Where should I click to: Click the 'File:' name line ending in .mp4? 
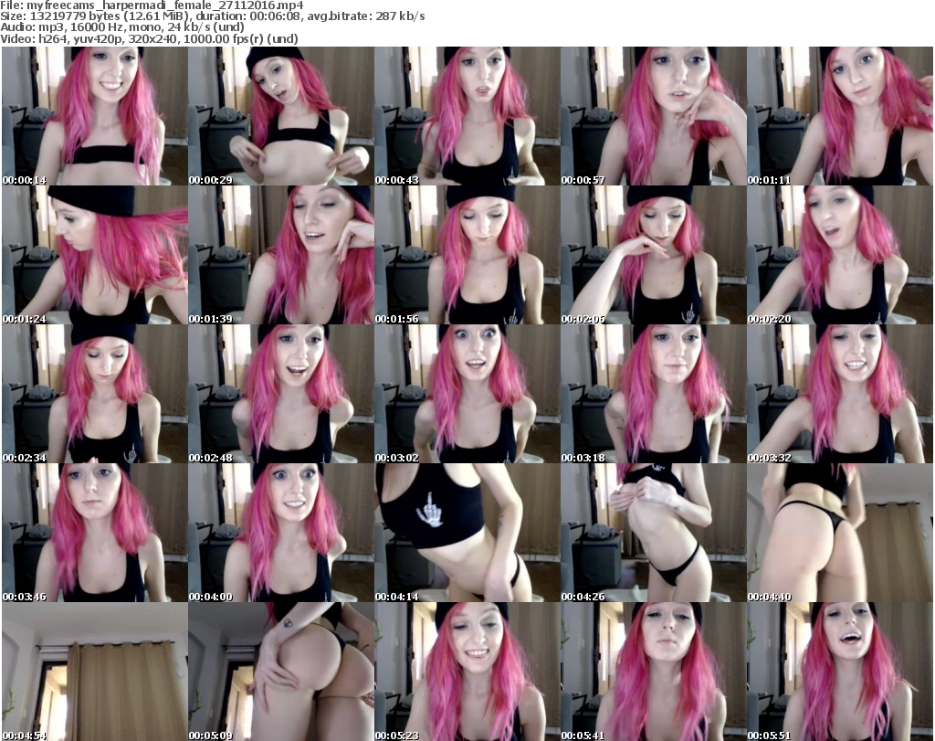(x=152, y=5)
